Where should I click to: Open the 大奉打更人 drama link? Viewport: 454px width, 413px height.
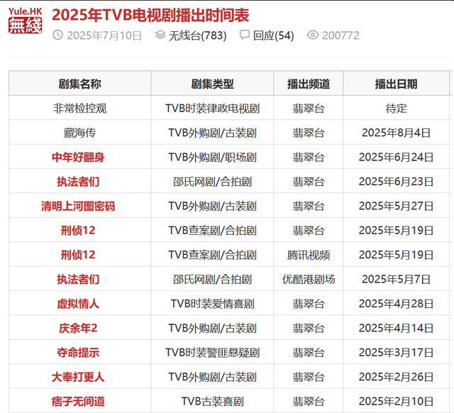point(78,377)
